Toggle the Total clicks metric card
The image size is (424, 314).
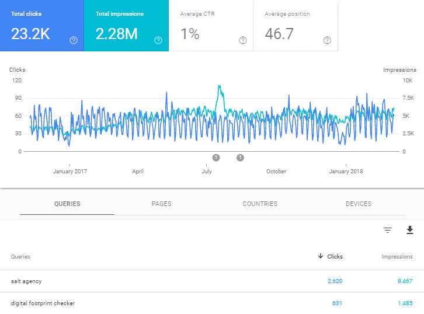tap(42, 26)
